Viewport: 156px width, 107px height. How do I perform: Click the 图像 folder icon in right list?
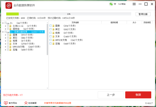pos(53,26)
